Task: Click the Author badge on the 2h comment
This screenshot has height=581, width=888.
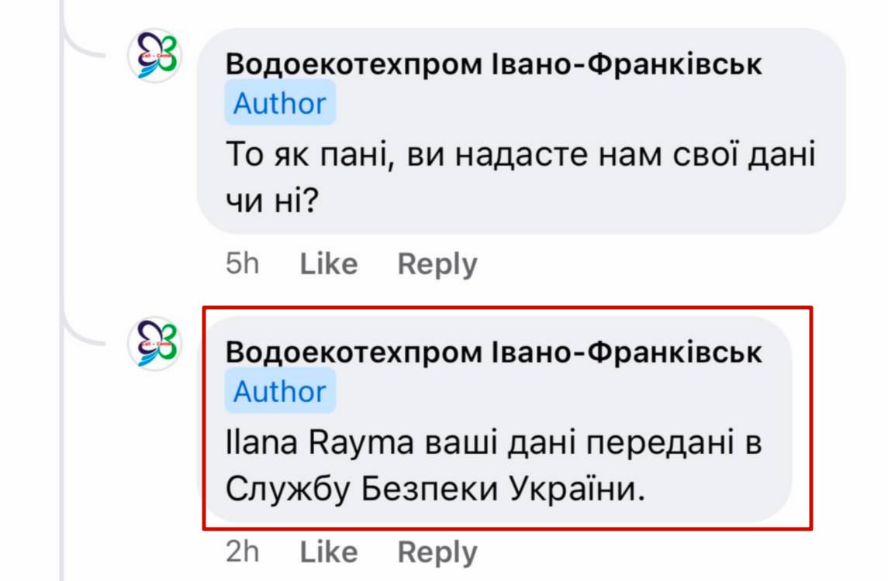Action: point(280,391)
